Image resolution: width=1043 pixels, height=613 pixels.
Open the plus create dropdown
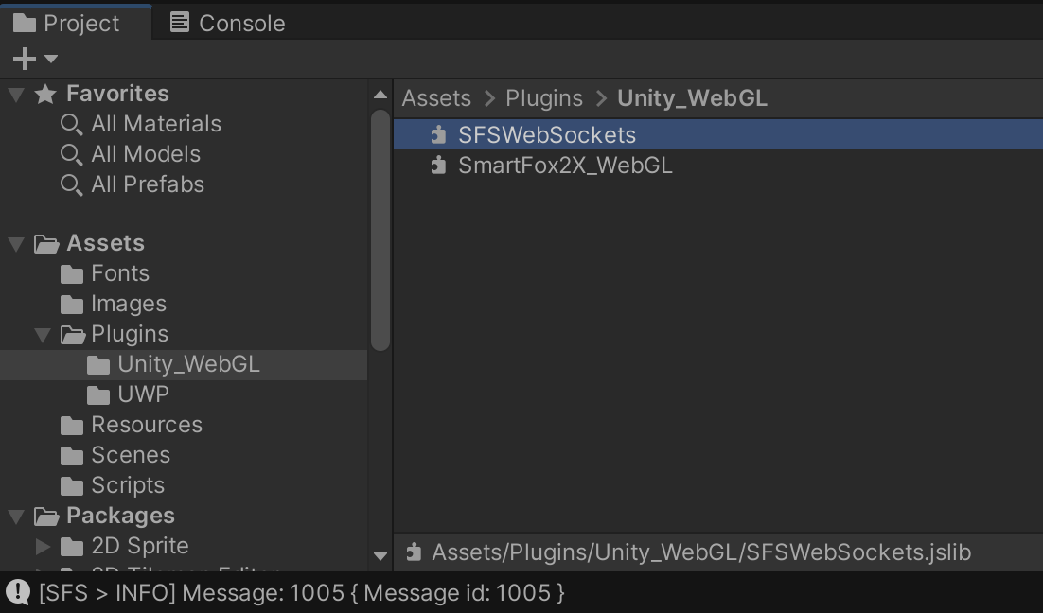[34, 59]
